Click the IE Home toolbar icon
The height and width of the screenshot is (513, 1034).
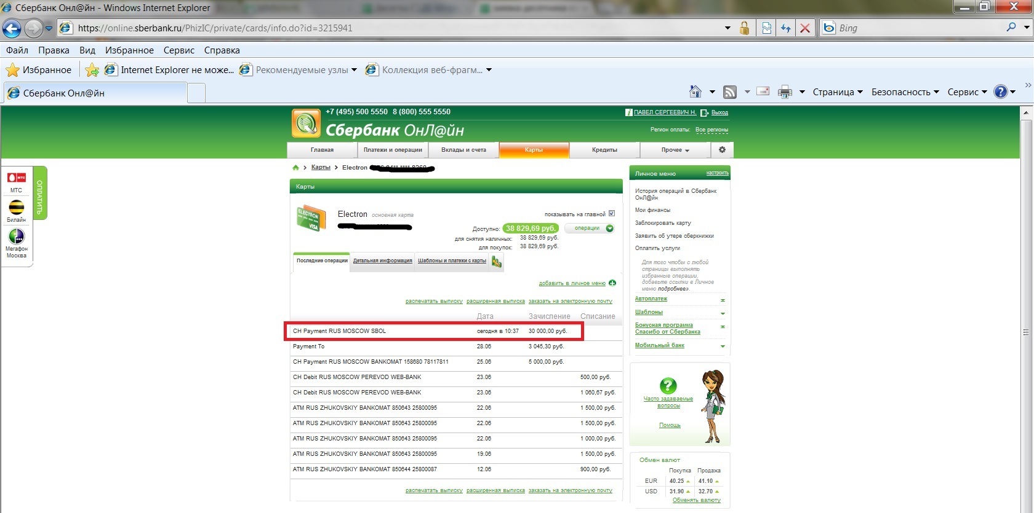pyautogui.click(x=695, y=92)
